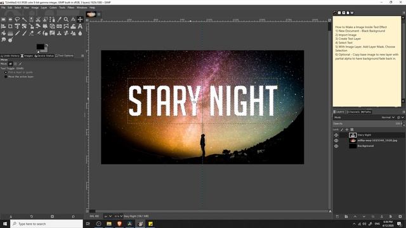The height and width of the screenshot is (228, 406).
Task: Open the zoom percentage dropdown in status bar
Action: [x=119, y=216]
